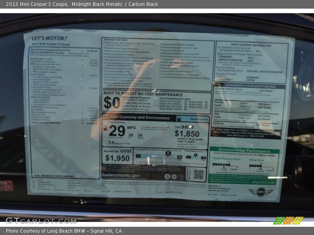Click the MINI winged logo

tap(261, 192)
